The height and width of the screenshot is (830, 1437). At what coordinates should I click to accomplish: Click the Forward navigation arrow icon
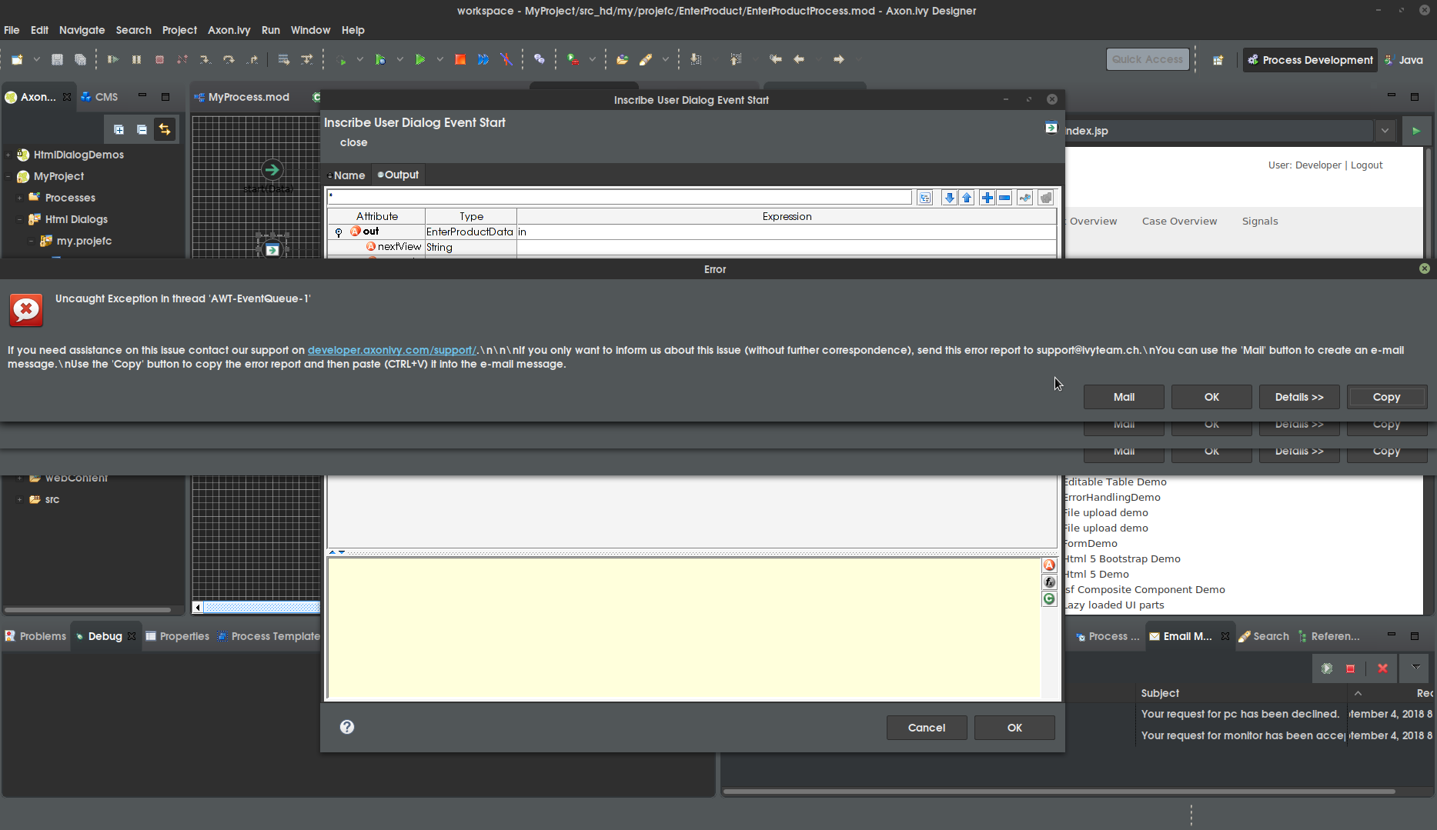(x=839, y=59)
